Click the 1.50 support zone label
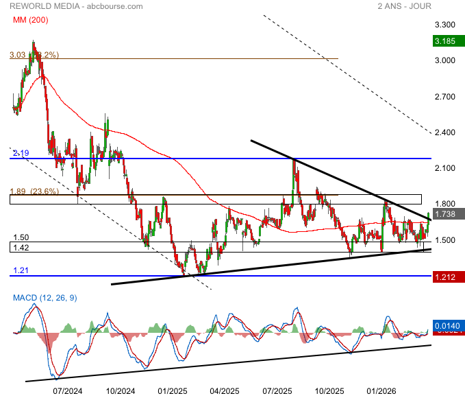 tap(21, 237)
